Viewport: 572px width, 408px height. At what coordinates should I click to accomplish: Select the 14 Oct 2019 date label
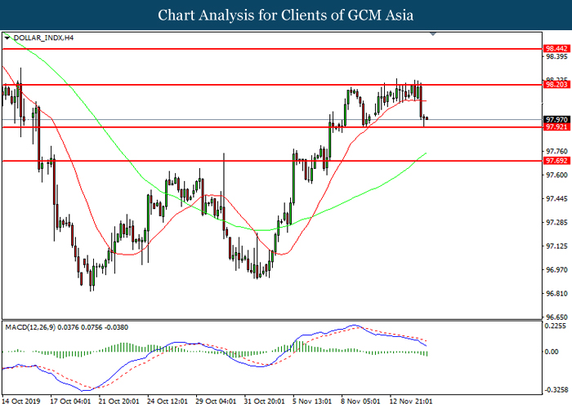(x=21, y=401)
